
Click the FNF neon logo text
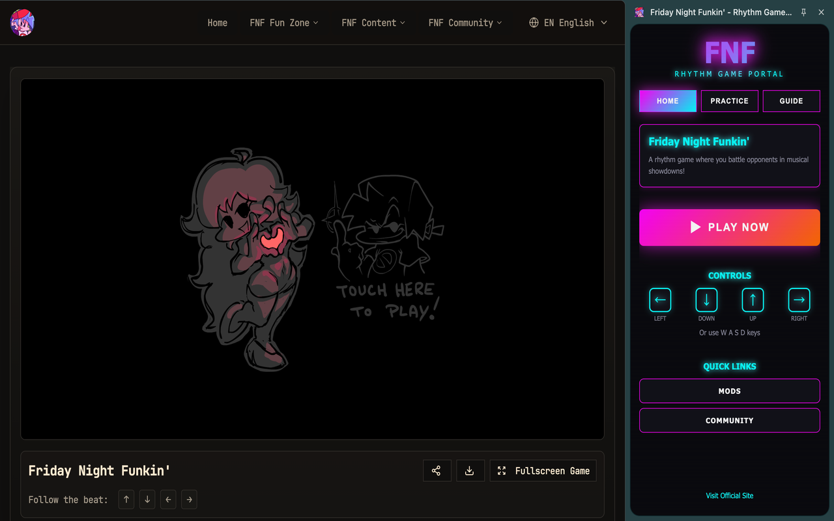pyautogui.click(x=730, y=52)
